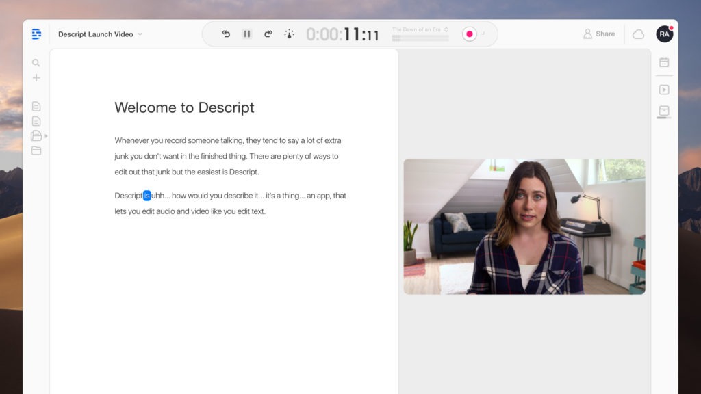Open search in the left sidebar

pyautogui.click(x=36, y=63)
